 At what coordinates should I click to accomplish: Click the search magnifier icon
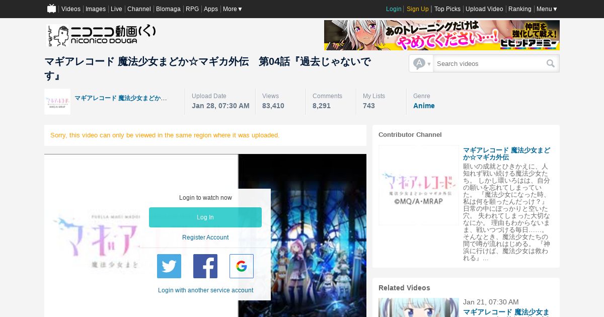(x=551, y=63)
